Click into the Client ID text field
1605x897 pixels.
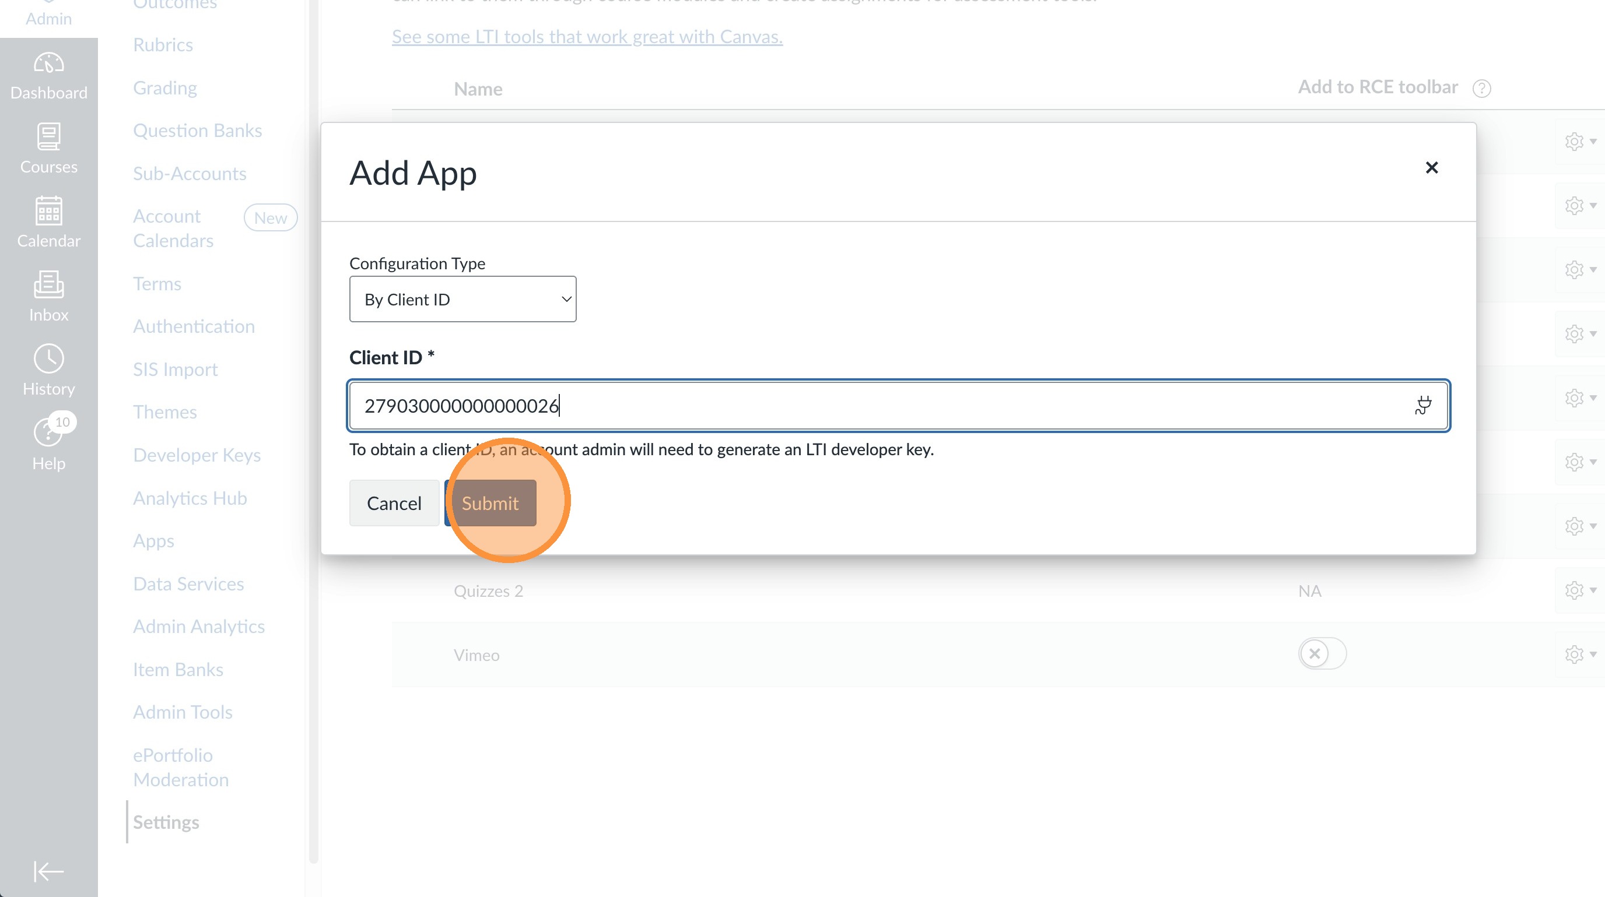tap(872, 405)
